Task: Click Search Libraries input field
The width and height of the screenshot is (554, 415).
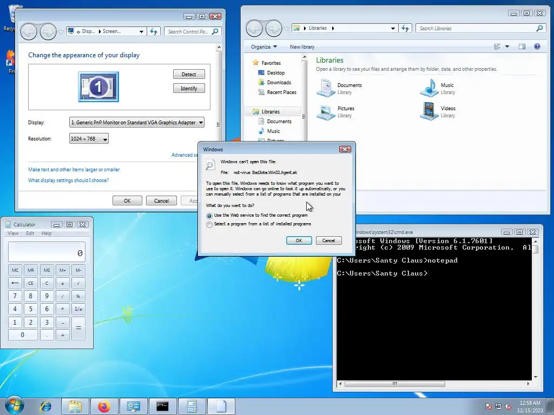Action: (x=476, y=28)
